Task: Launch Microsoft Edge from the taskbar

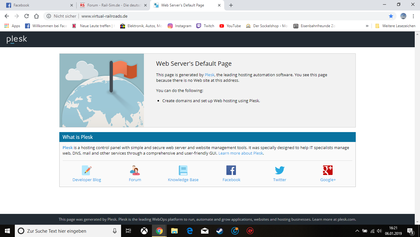Action: (x=190, y=231)
